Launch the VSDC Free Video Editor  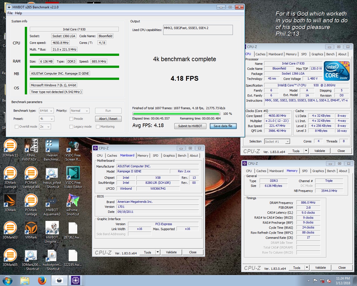point(73,177)
